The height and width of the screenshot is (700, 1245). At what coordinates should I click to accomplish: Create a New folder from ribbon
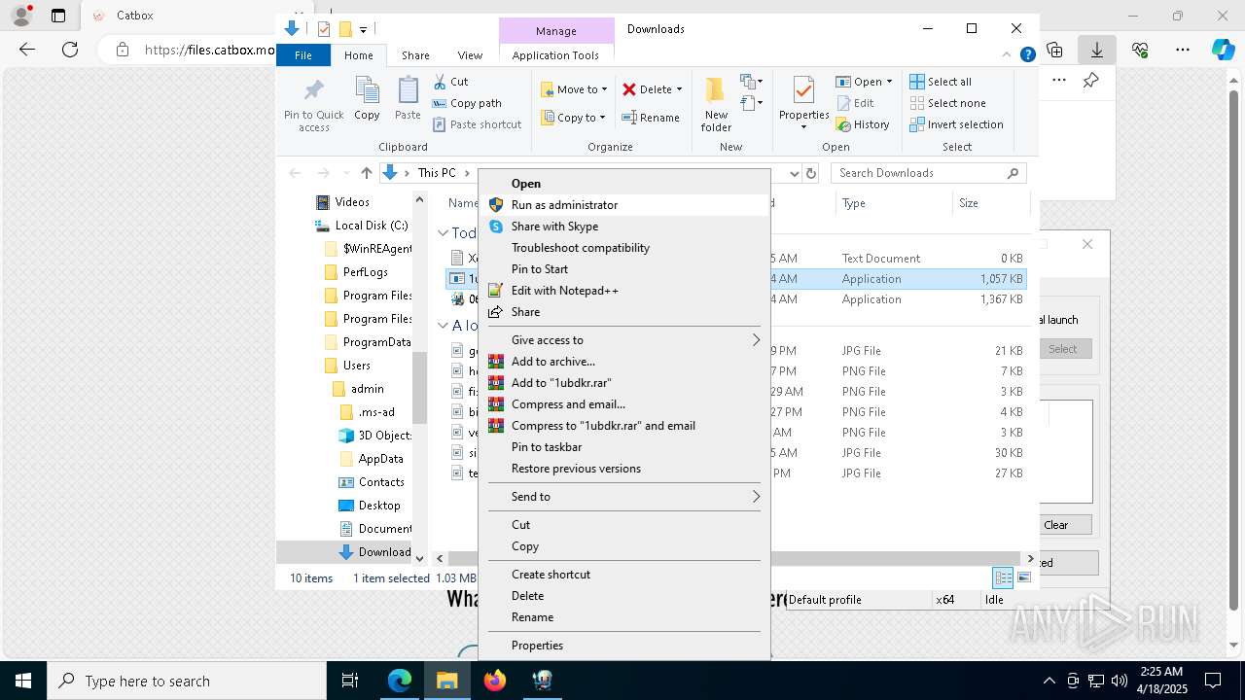click(x=716, y=104)
